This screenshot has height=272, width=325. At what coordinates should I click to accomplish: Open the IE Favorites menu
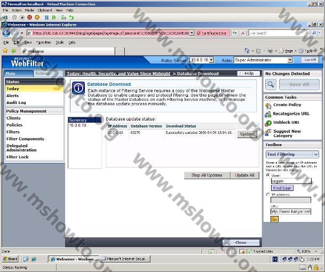point(43,42)
